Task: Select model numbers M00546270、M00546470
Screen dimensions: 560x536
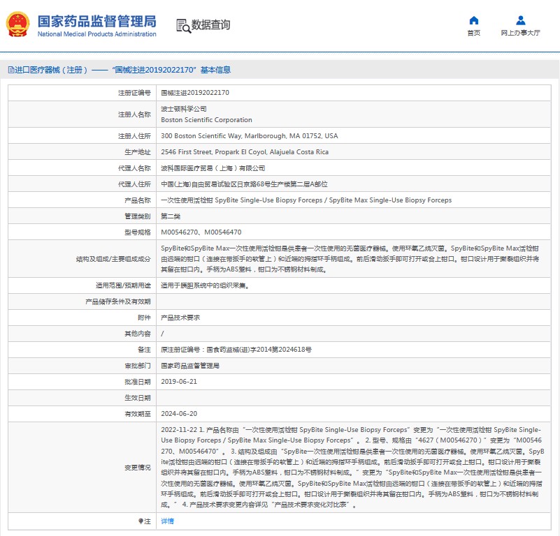Action: click(201, 232)
